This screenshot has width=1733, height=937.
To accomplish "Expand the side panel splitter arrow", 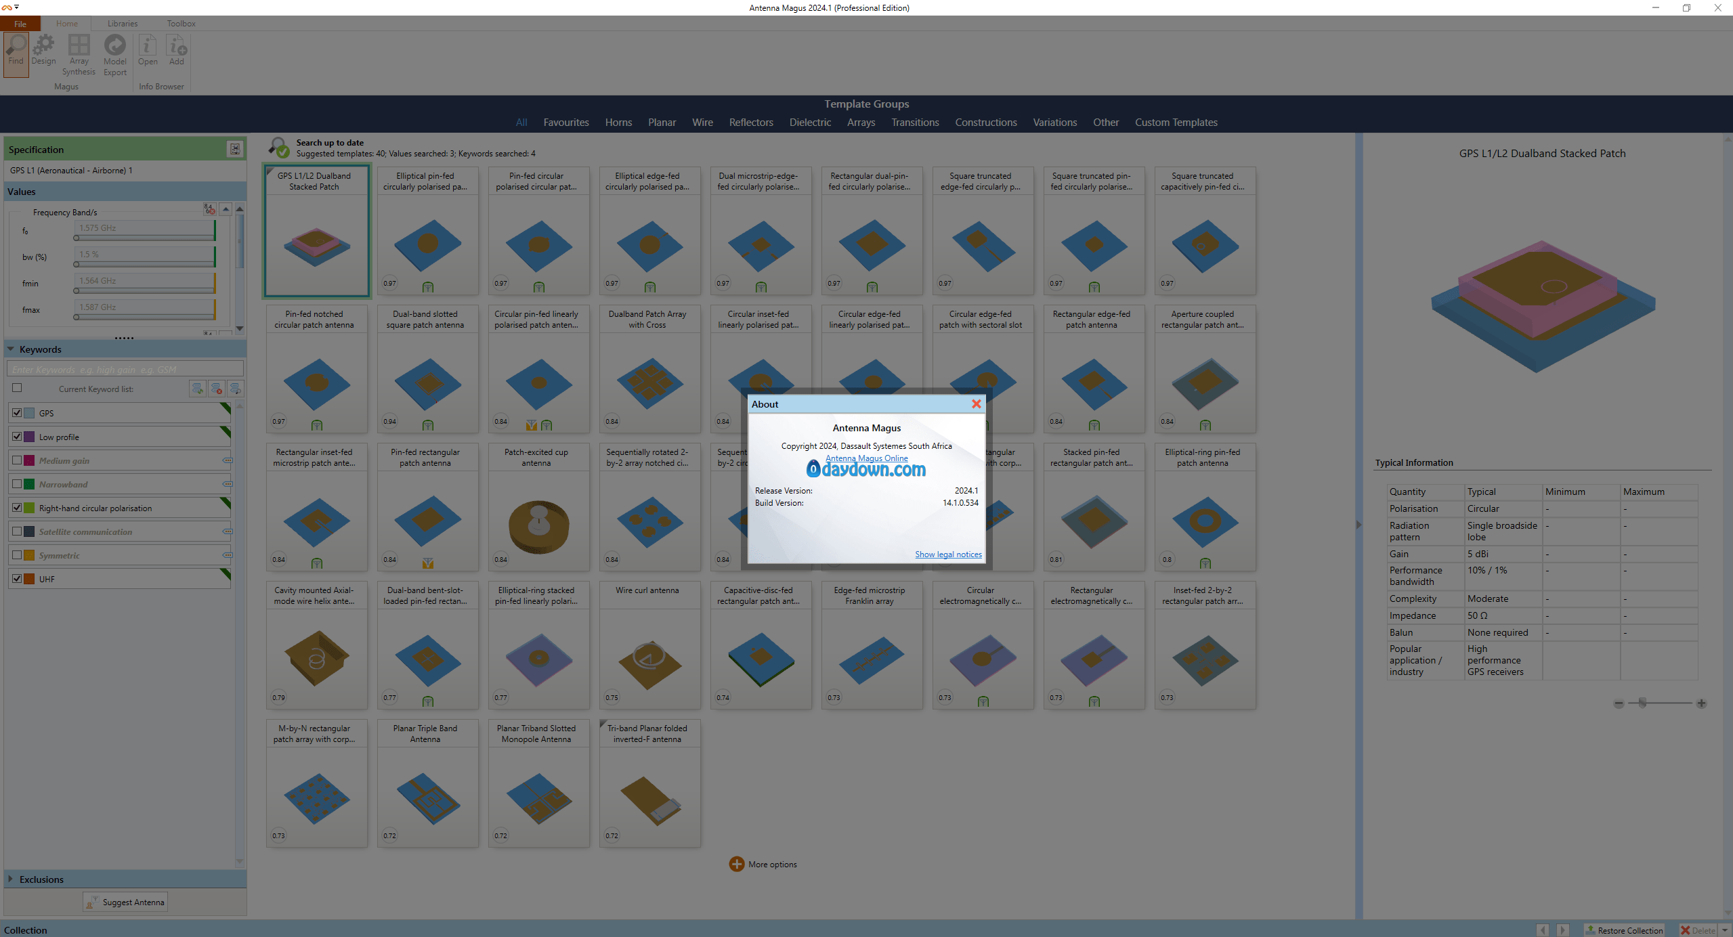I will coord(1358,525).
